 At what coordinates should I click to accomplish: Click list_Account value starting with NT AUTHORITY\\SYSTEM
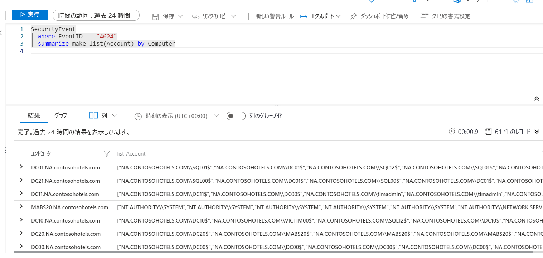coord(330,207)
